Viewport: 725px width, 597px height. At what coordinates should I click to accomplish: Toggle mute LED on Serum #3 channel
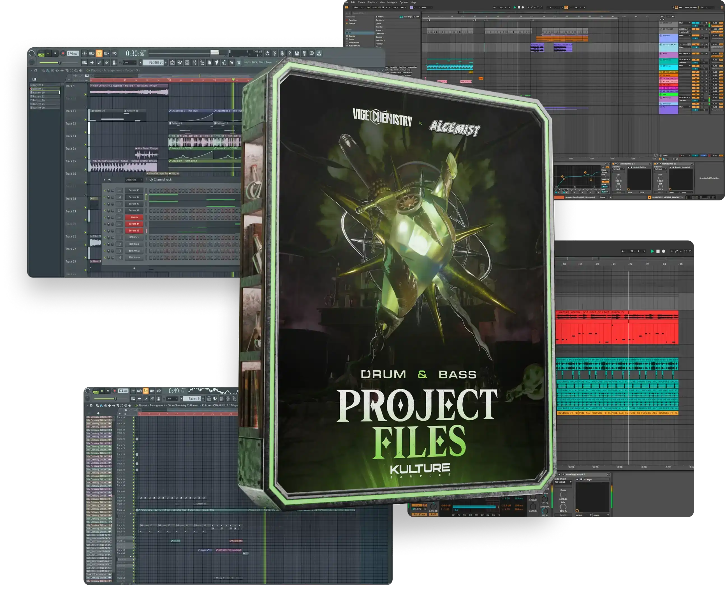point(105,191)
